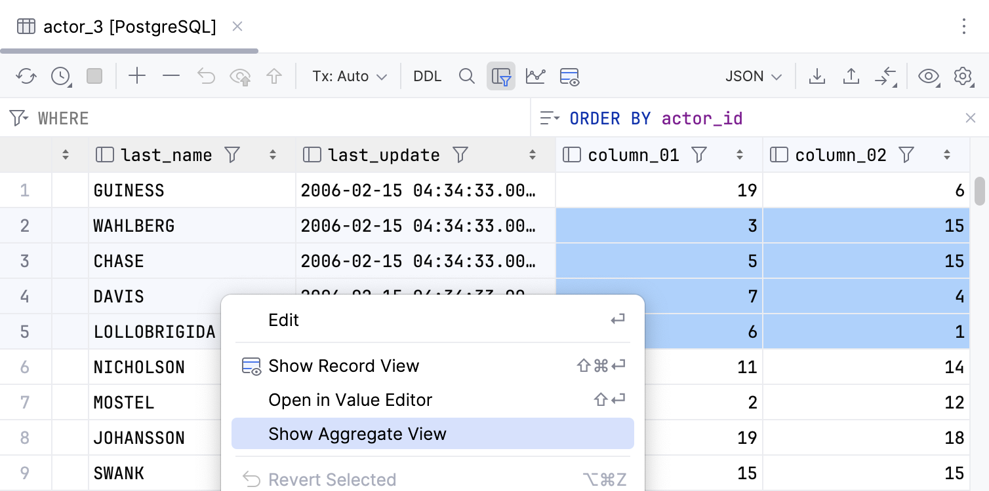Add a new row to the table
989x491 pixels.
[x=137, y=76]
